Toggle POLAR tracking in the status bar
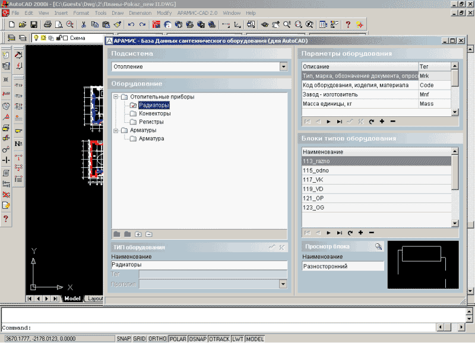This screenshot has height=343, width=475. 178,339
